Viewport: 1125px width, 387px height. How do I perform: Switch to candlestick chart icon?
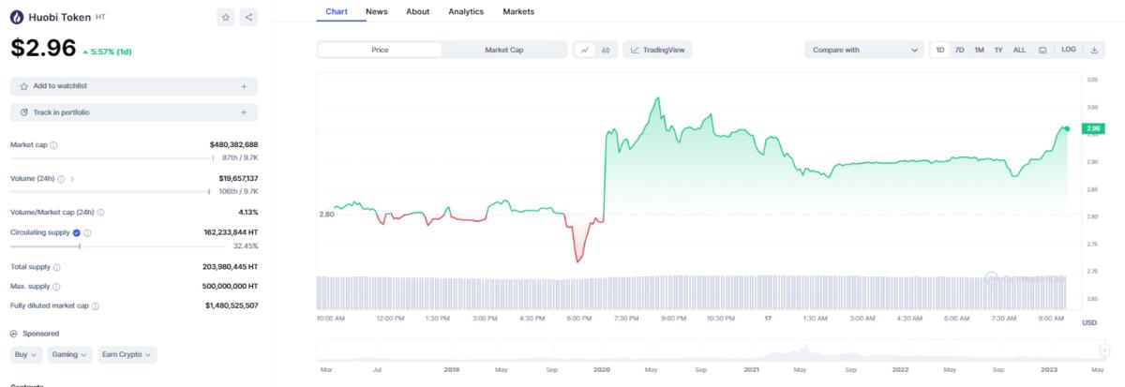coord(606,50)
